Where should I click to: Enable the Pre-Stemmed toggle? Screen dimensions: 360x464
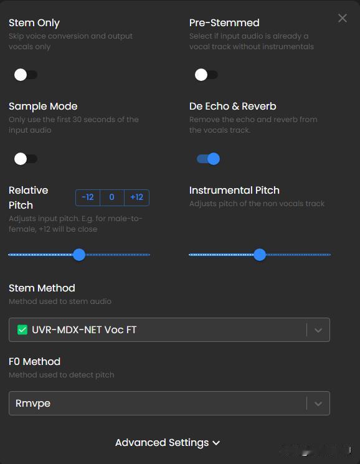point(206,75)
